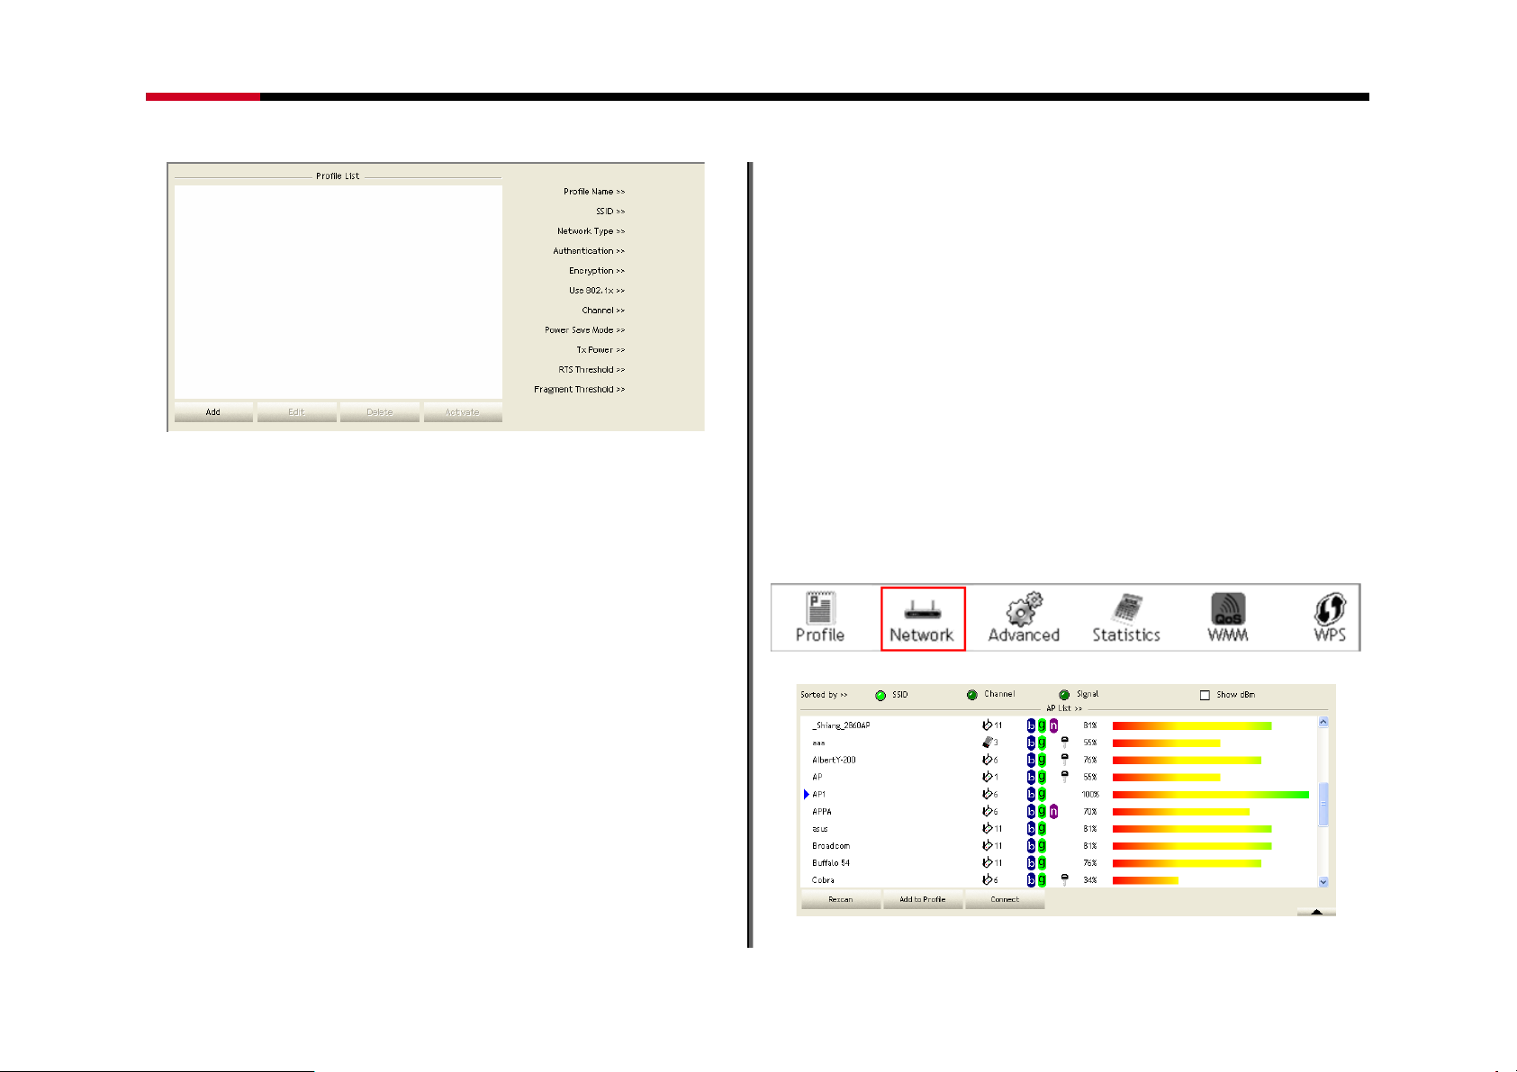Click the 'b' mode icon in the Broadcom row
Screen dimensions: 1517x1072
[1032, 845]
